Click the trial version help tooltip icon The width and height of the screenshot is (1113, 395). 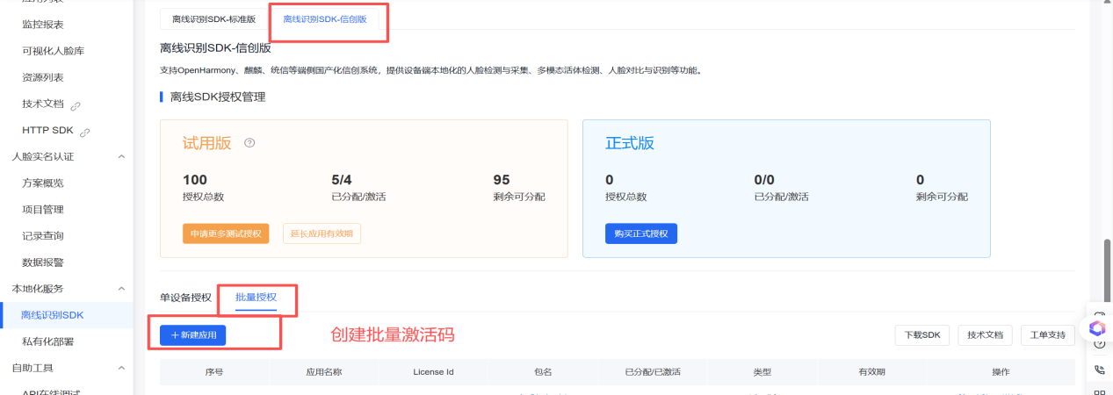tap(249, 143)
